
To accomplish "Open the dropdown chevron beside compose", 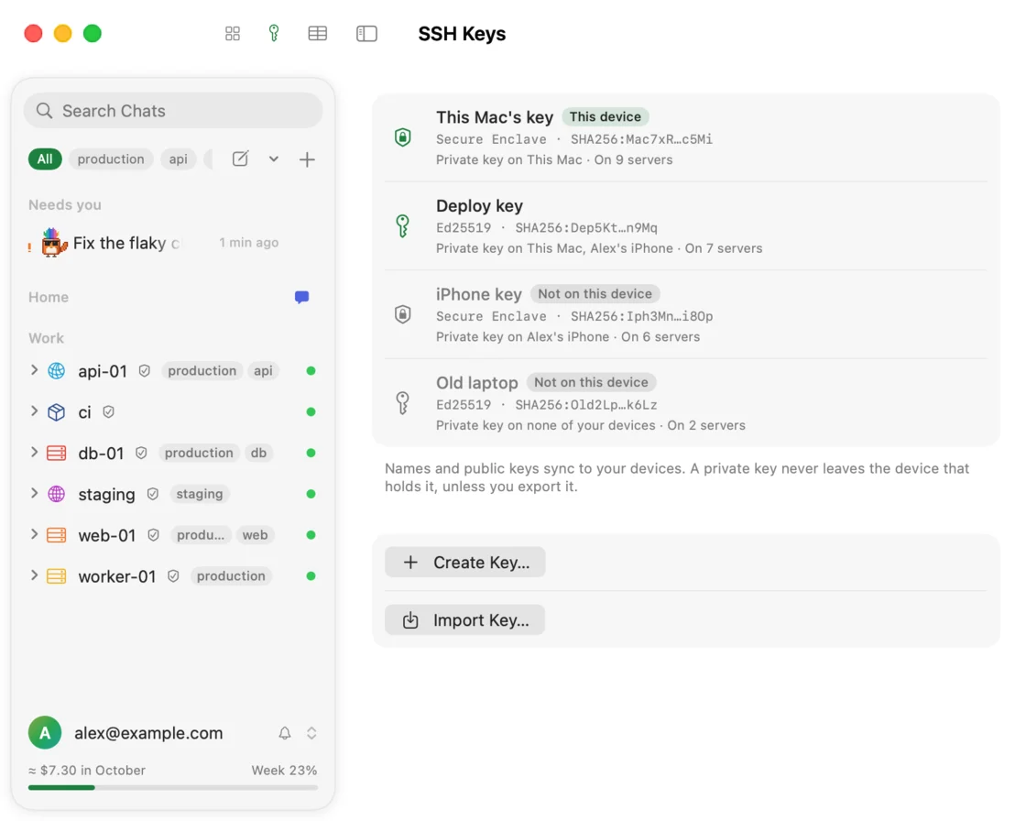I will coord(274,159).
